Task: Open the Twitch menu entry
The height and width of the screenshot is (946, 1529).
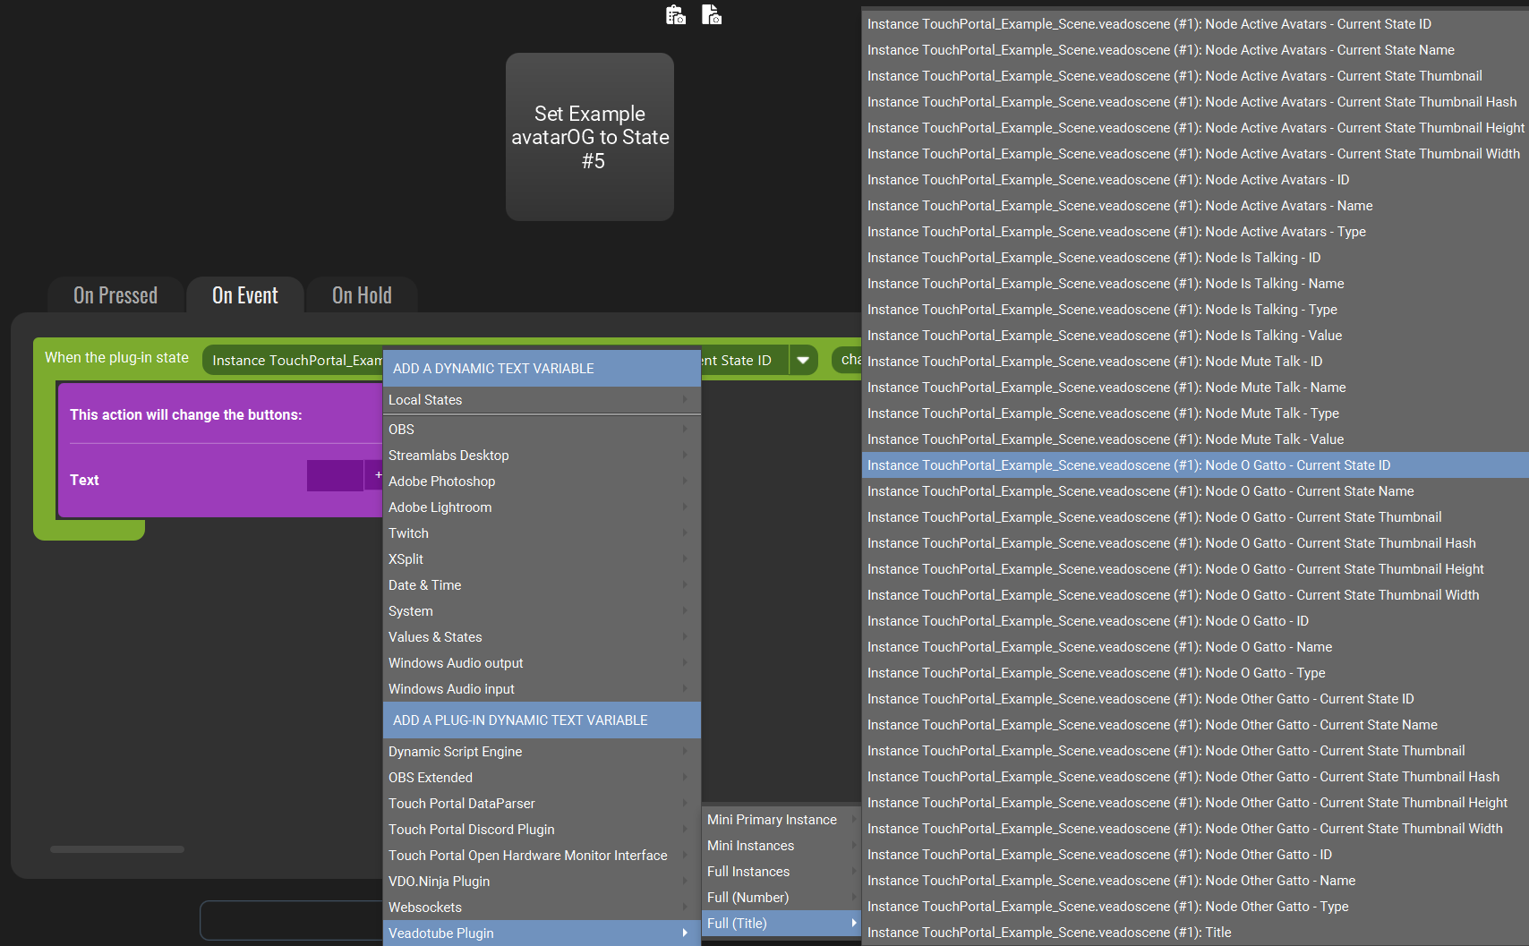Action: pyautogui.click(x=542, y=533)
